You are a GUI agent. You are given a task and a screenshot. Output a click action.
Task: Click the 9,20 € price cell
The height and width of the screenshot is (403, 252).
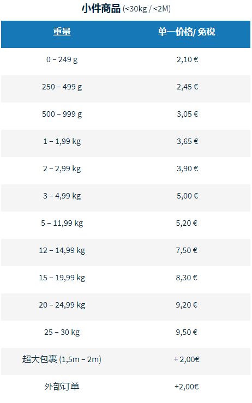point(187,305)
